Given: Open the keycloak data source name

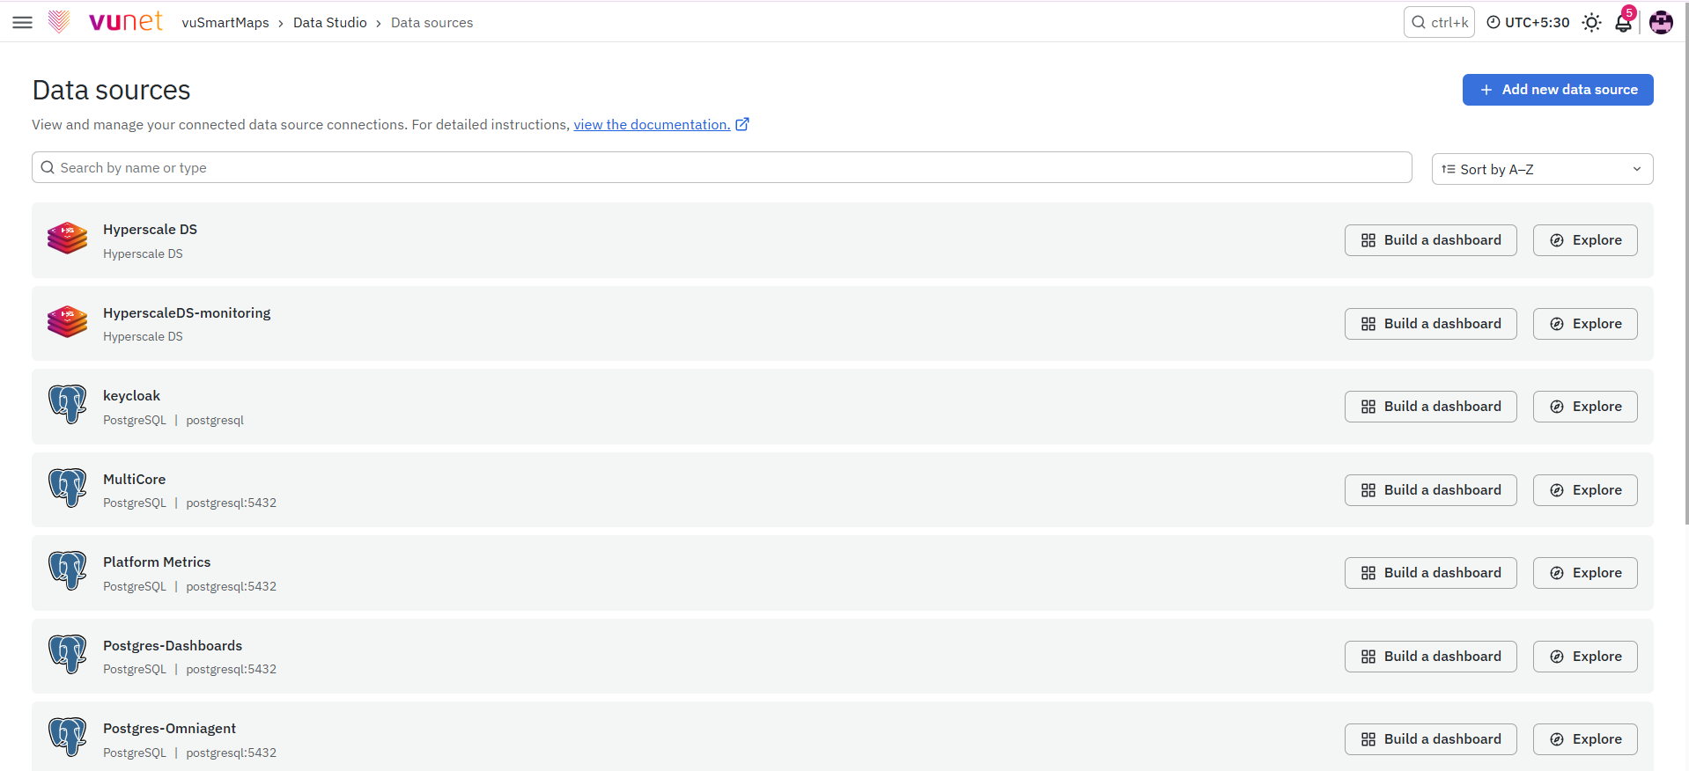Looking at the screenshot, I should click(x=131, y=396).
